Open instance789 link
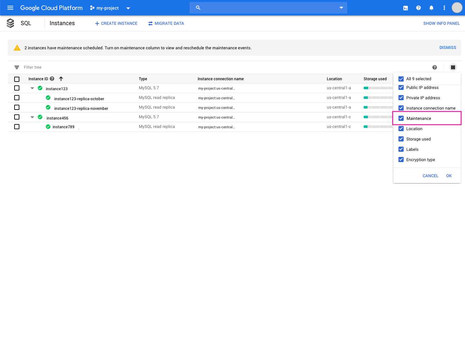The image size is (465, 348). [64, 127]
